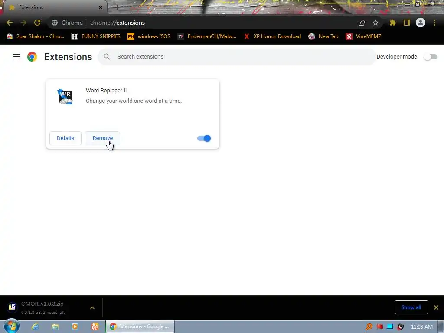Remove the Word Replacer II extension
Viewport: 444px width, 333px height.
tap(102, 138)
